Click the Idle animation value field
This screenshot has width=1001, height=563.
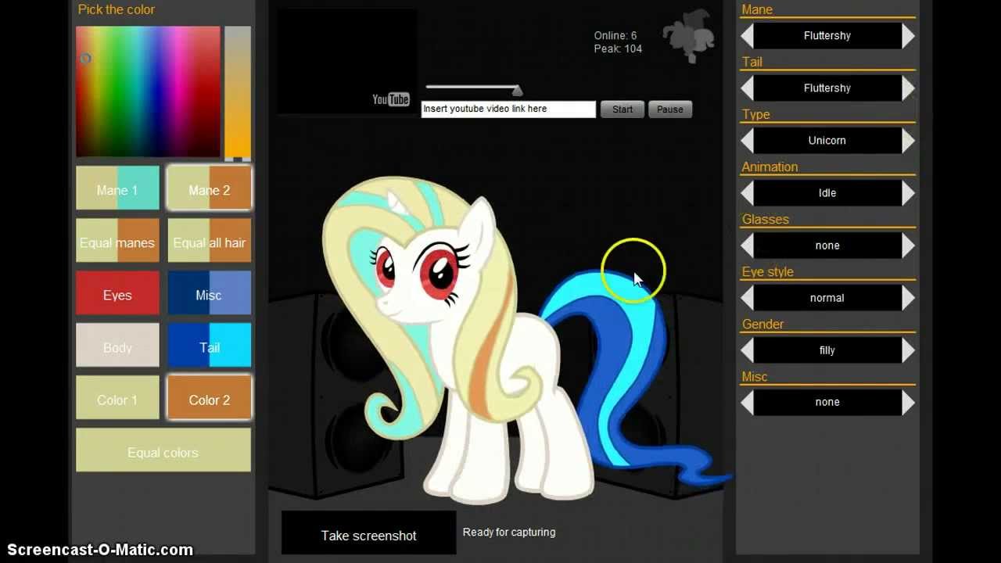click(x=827, y=193)
